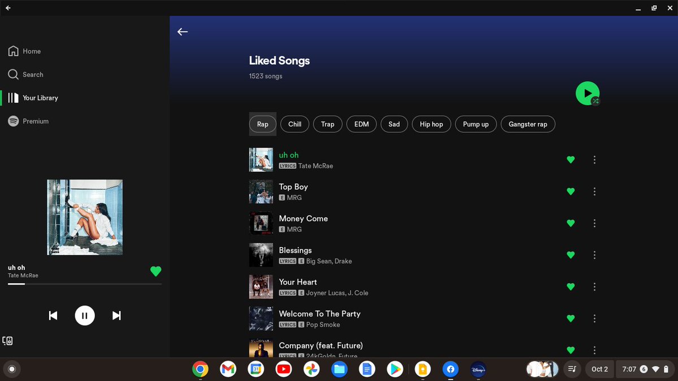Image resolution: width=678 pixels, height=381 pixels.
Task: Open the ChromeOS launcher button
Action: [11, 369]
